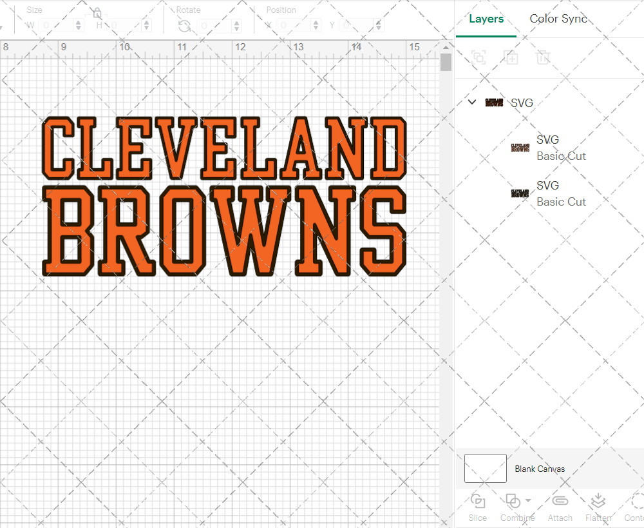Click the Slice tool icon
This screenshot has width=644, height=528.
click(478, 502)
